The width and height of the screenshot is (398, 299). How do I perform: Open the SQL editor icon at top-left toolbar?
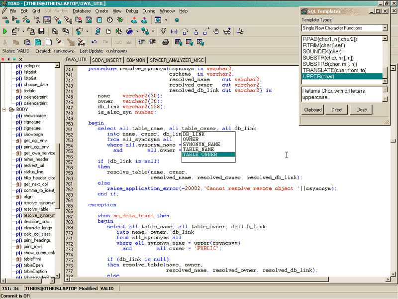(x=5, y=20)
